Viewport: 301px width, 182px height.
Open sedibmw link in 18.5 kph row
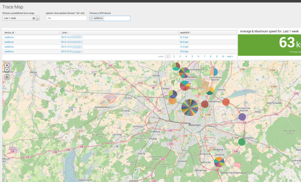[9, 52]
